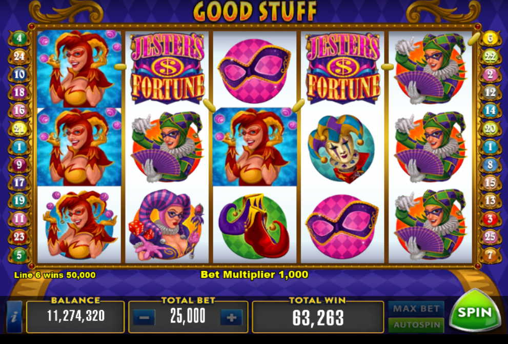508x344 pixels.
Task: Select payline 7 marker on the right side
Action: (x=490, y=255)
